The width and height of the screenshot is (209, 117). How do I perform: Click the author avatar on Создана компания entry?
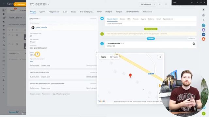(194, 44)
